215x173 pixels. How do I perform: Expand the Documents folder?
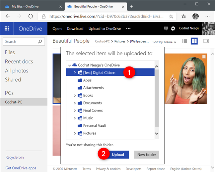point(75,103)
